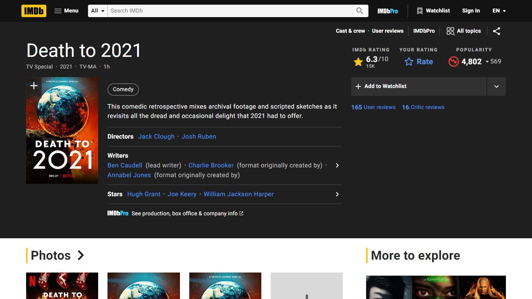Viewport: 532px width, 299px height.
Task: Click the 4,802 popularity number
Action: 472,62
